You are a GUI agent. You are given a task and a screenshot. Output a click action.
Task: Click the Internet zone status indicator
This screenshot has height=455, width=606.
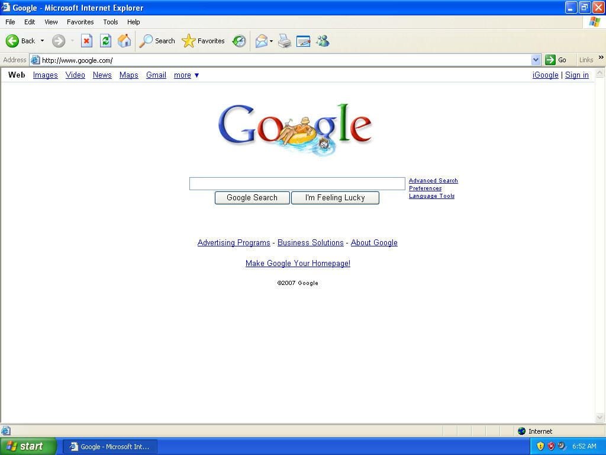click(x=535, y=431)
